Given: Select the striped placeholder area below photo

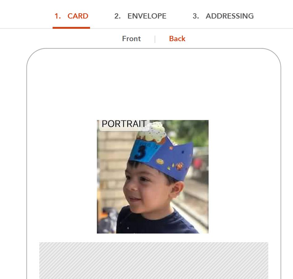Looking at the screenshot, I should click(x=153, y=260).
